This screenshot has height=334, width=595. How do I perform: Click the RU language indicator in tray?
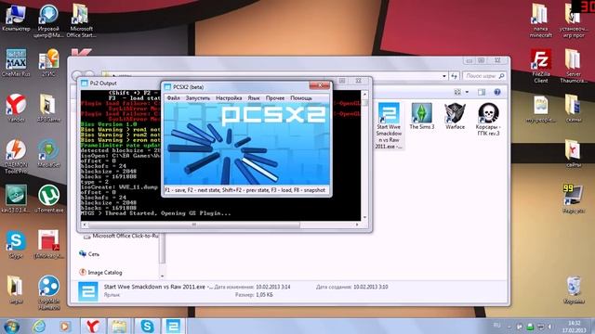click(496, 326)
